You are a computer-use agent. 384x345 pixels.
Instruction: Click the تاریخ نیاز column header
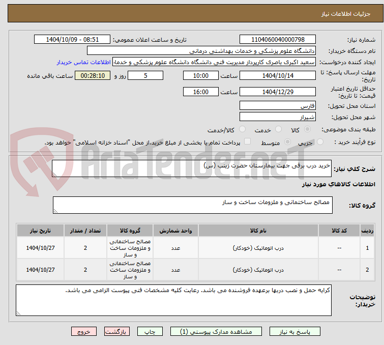[40, 231]
